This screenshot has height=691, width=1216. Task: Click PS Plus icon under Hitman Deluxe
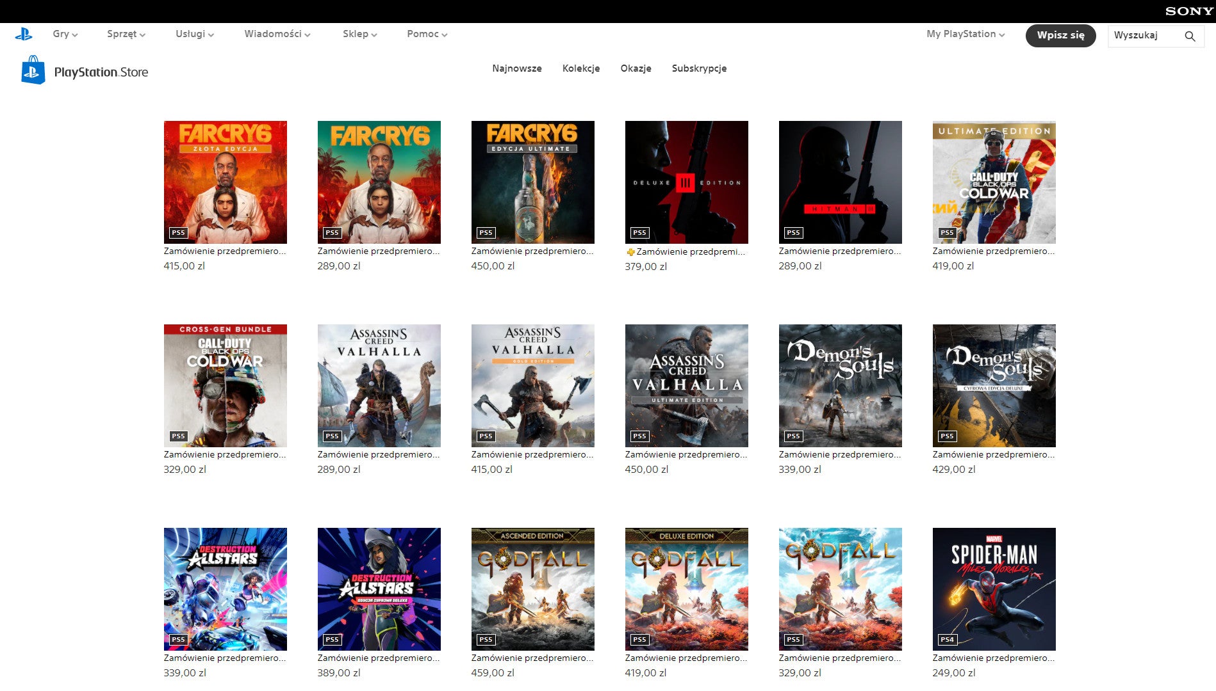[x=630, y=252]
